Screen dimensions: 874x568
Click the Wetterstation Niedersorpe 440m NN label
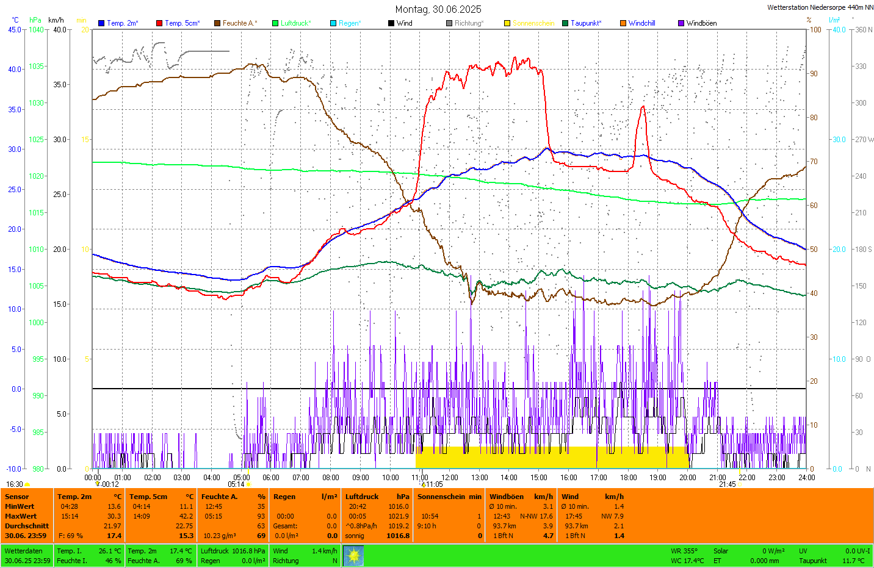click(x=820, y=7)
